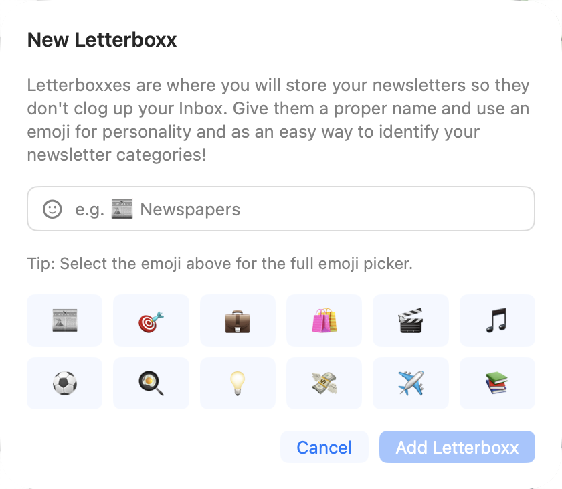Cancel creating the new Letterboxx
The image size is (562, 489).
(324, 447)
